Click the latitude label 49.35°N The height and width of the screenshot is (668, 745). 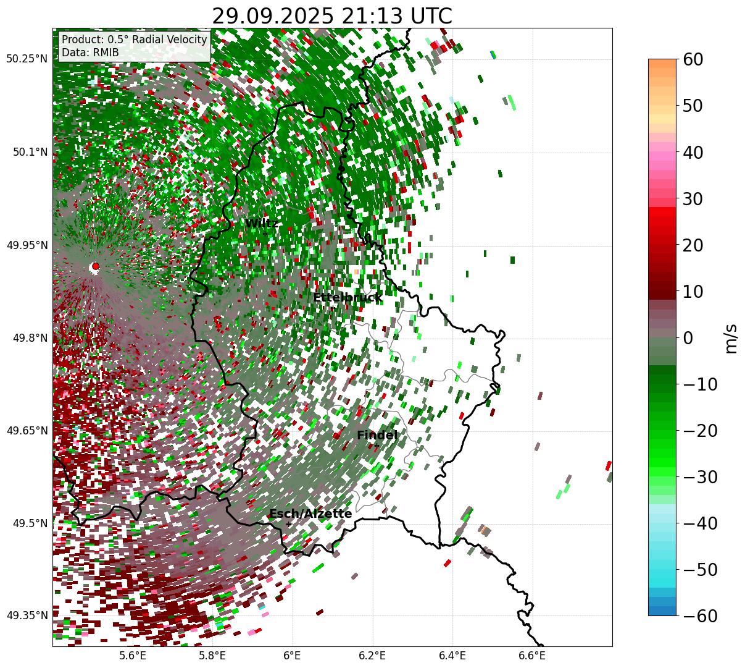point(27,615)
